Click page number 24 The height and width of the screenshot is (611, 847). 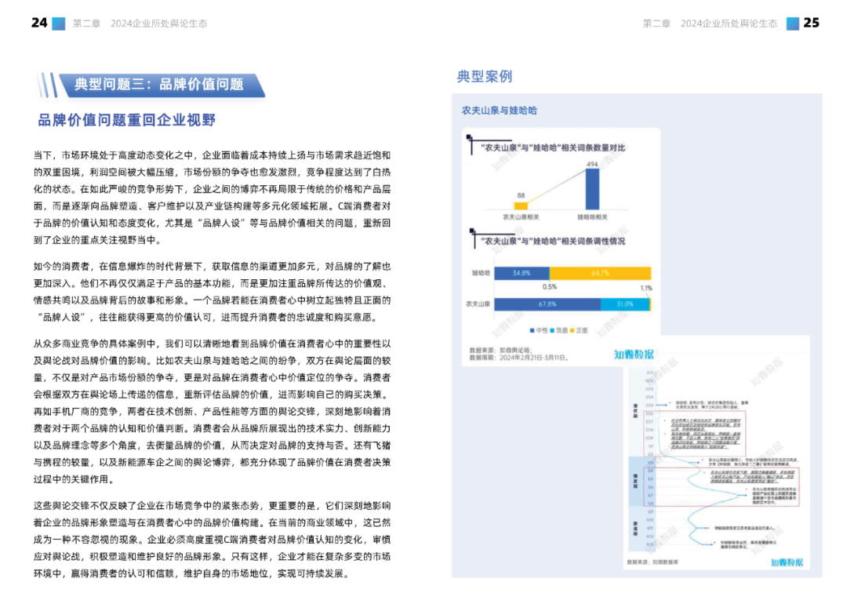point(39,23)
